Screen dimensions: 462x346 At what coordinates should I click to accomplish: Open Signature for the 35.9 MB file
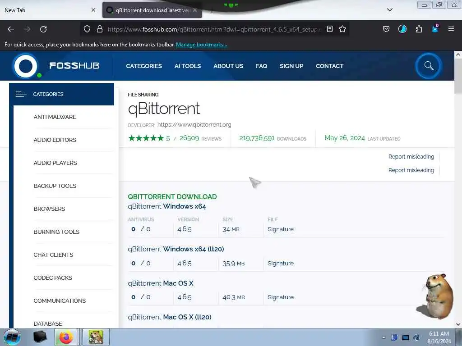click(x=281, y=263)
